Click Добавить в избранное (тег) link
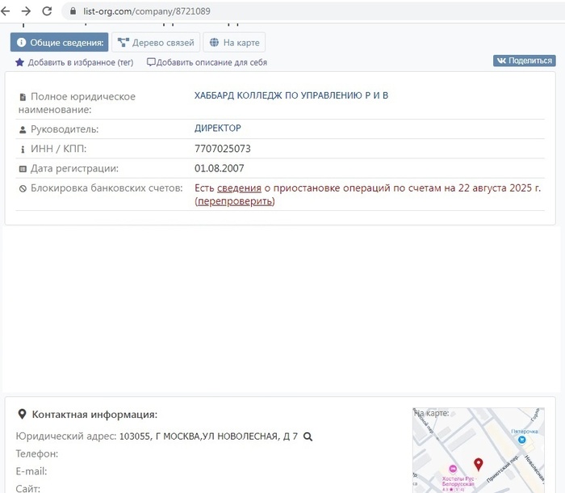The image size is (565, 493). pos(81,62)
